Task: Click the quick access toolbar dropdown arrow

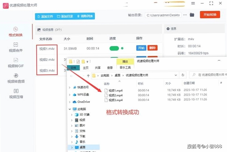Action: click(87, 62)
